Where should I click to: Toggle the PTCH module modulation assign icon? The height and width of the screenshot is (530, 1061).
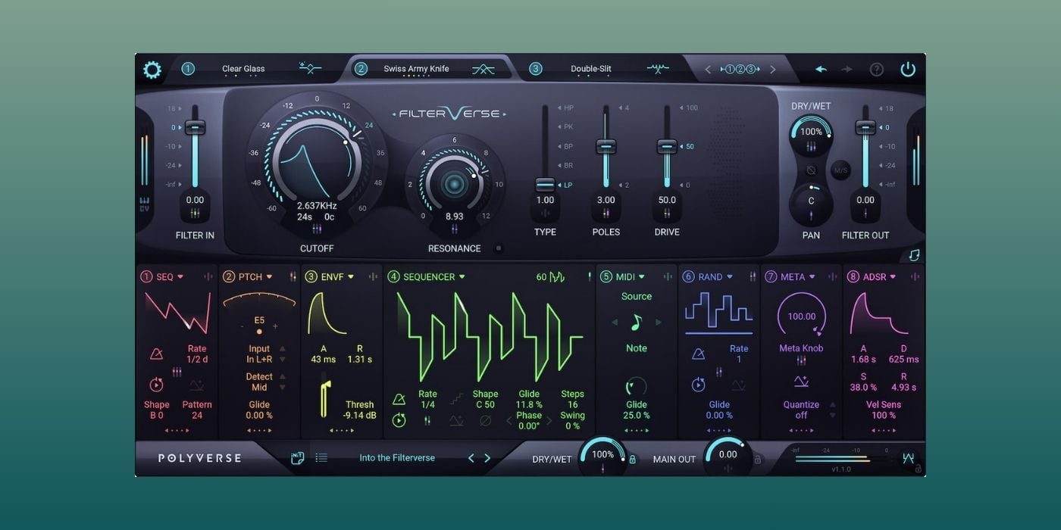coord(293,277)
